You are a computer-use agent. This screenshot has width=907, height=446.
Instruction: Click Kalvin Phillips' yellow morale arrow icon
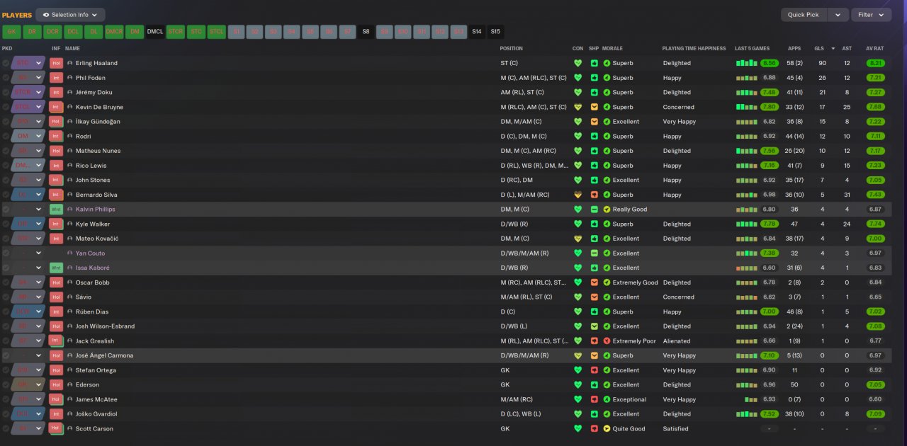click(x=607, y=210)
